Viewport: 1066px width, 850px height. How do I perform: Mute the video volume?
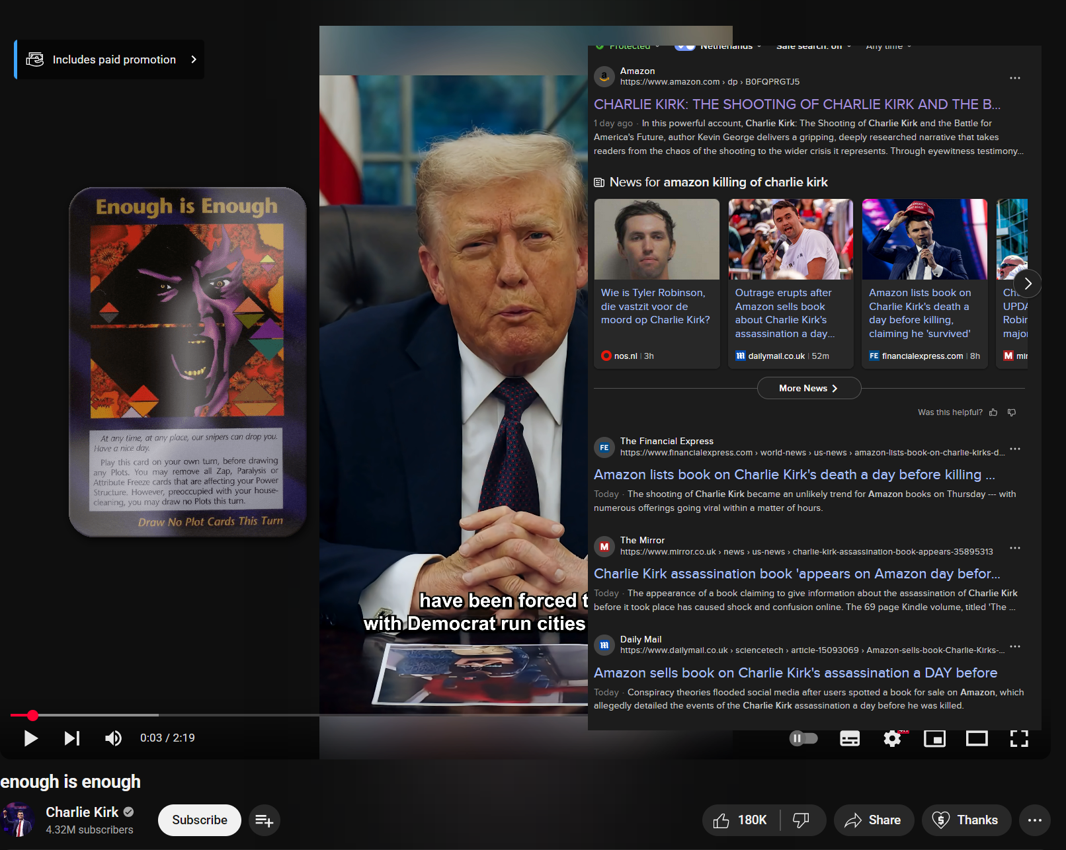(x=113, y=738)
